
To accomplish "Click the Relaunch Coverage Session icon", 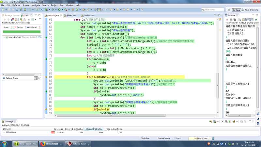I will pos(210,122).
